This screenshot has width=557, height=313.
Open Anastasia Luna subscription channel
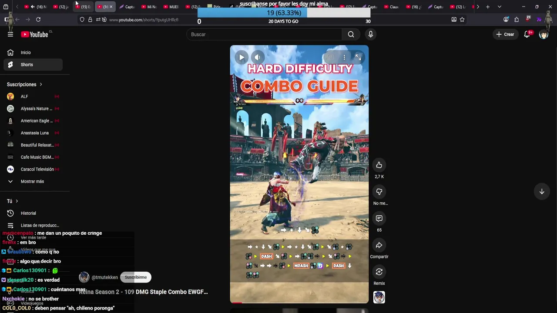[x=33, y=133]
